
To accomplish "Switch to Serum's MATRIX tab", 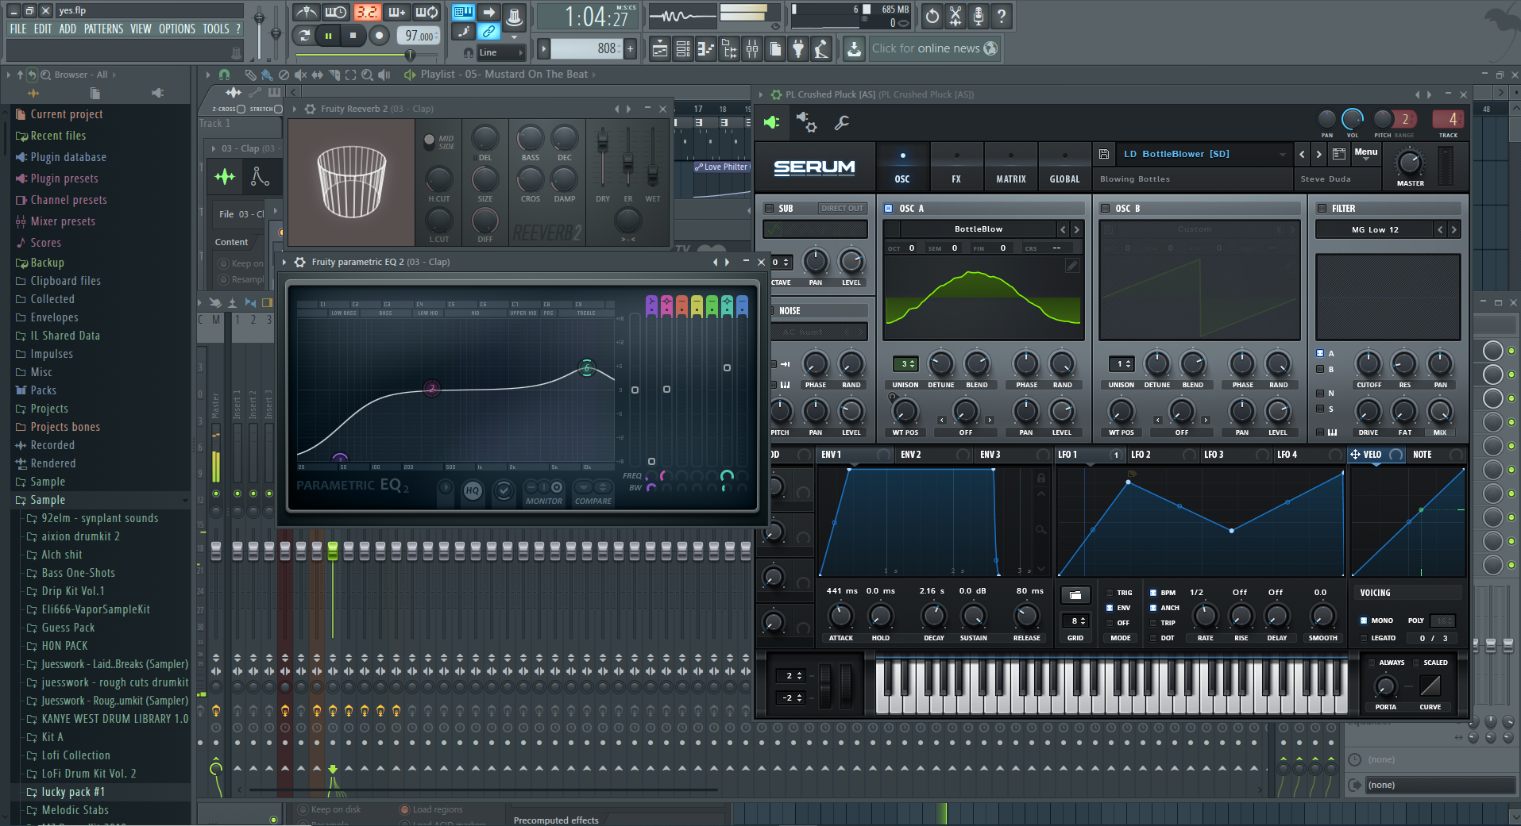I will click(1009, 167).
